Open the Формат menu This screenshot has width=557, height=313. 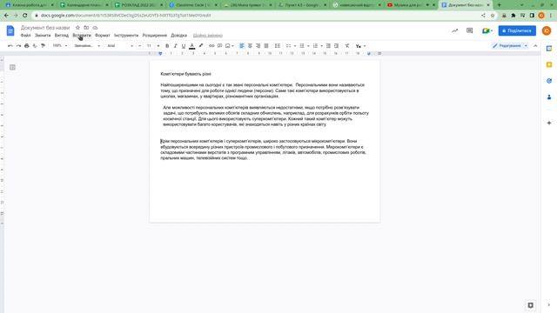[103, 36]
